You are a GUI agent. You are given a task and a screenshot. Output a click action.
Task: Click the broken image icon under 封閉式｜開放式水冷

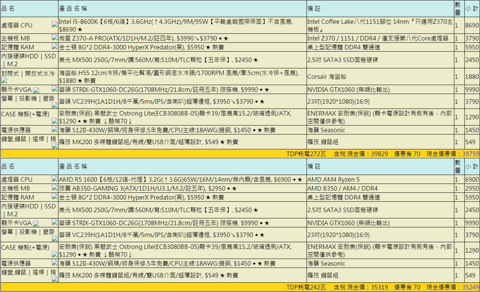pos(4,80)
